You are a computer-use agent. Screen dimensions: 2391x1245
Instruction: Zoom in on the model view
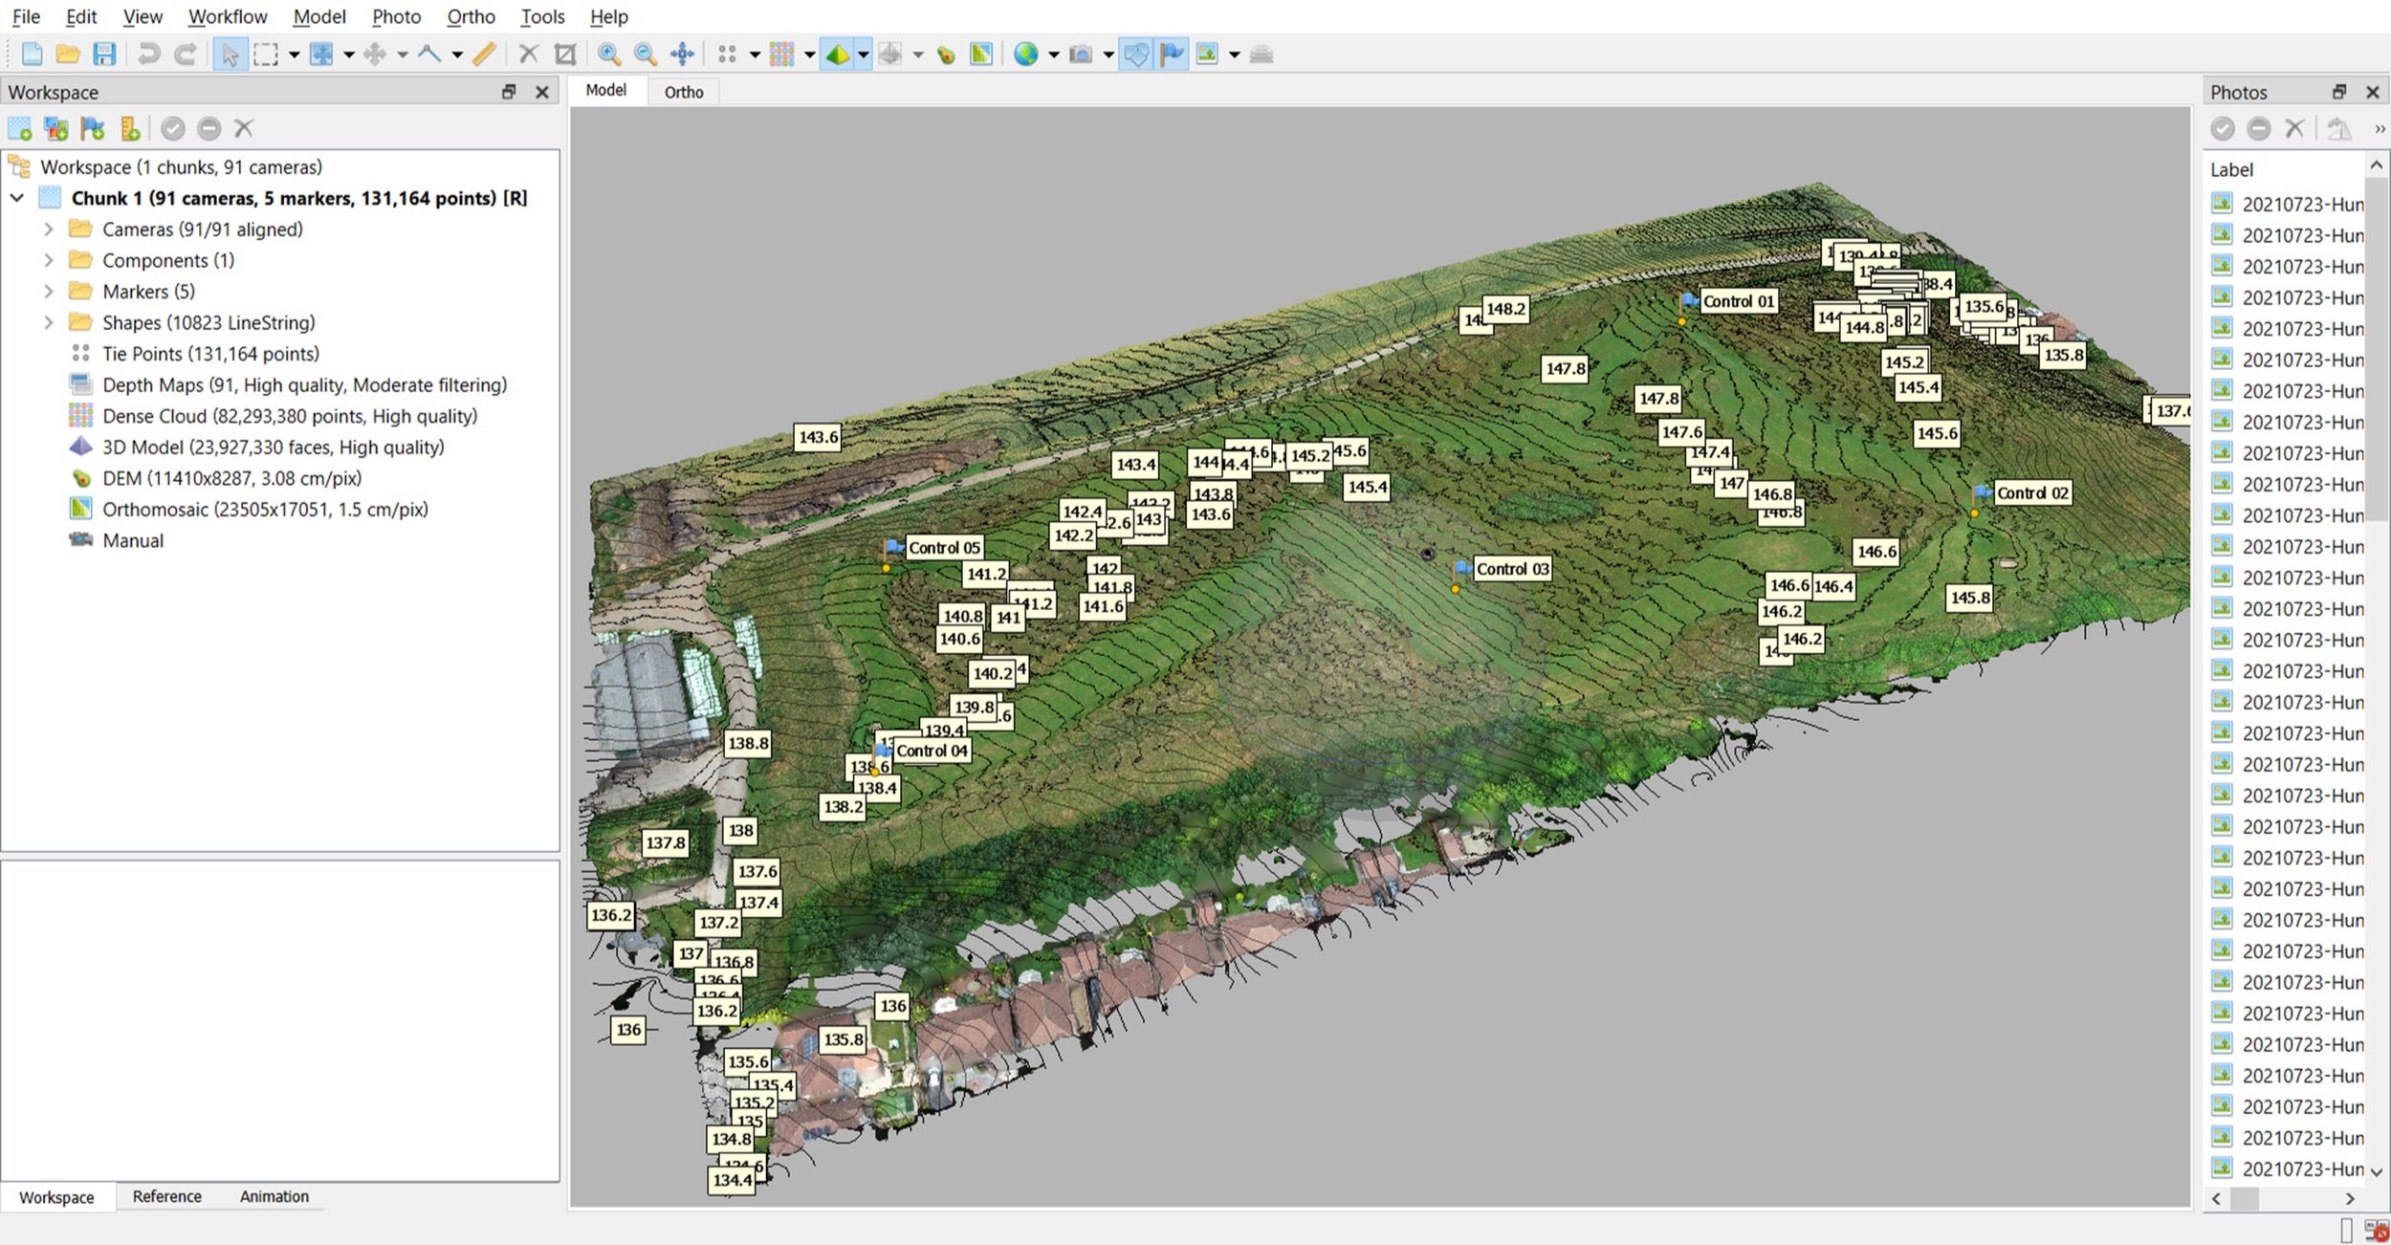[608, 55]
